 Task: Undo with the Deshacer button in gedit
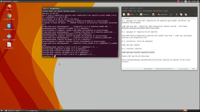(x=162, y=15)
